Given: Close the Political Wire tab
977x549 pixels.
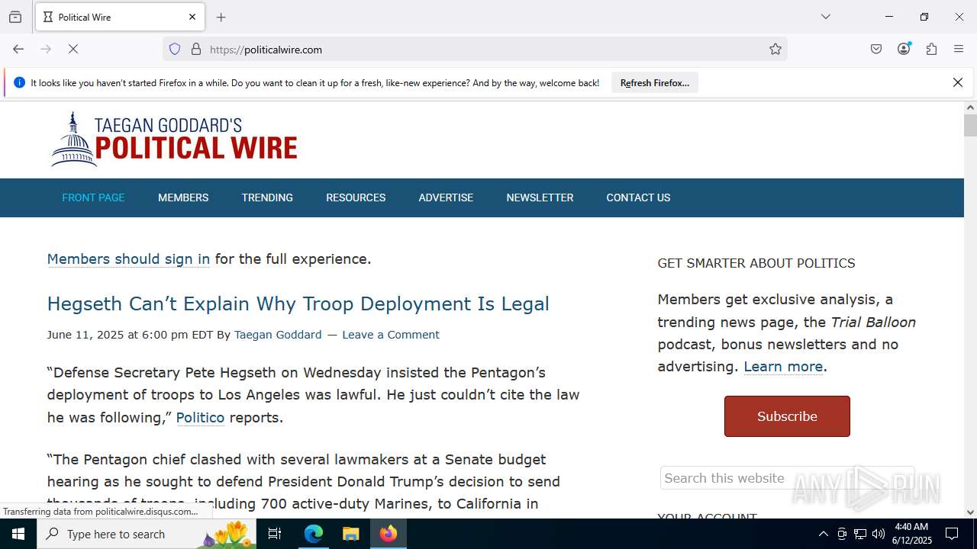Looking at the screenshot, I should [x=192, y=17].
